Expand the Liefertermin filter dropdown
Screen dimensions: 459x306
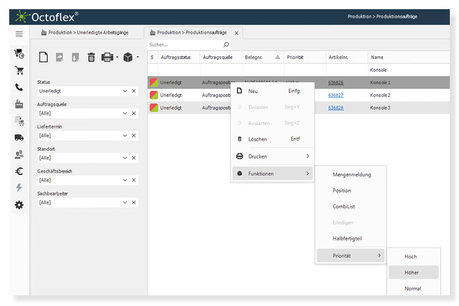coord(125,136)
